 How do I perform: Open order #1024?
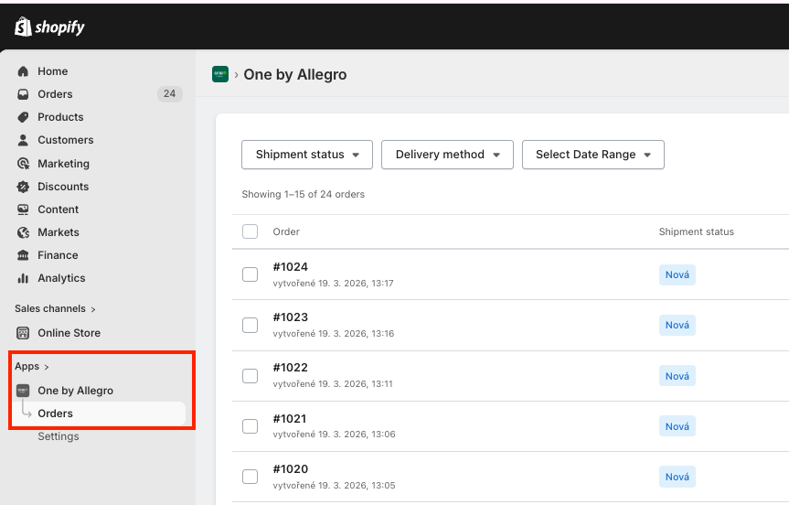(291, 267)
